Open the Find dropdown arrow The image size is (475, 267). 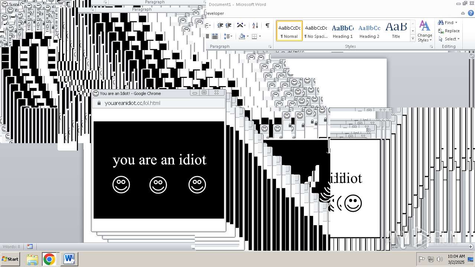pyautogui.click(x=456, y=23)
